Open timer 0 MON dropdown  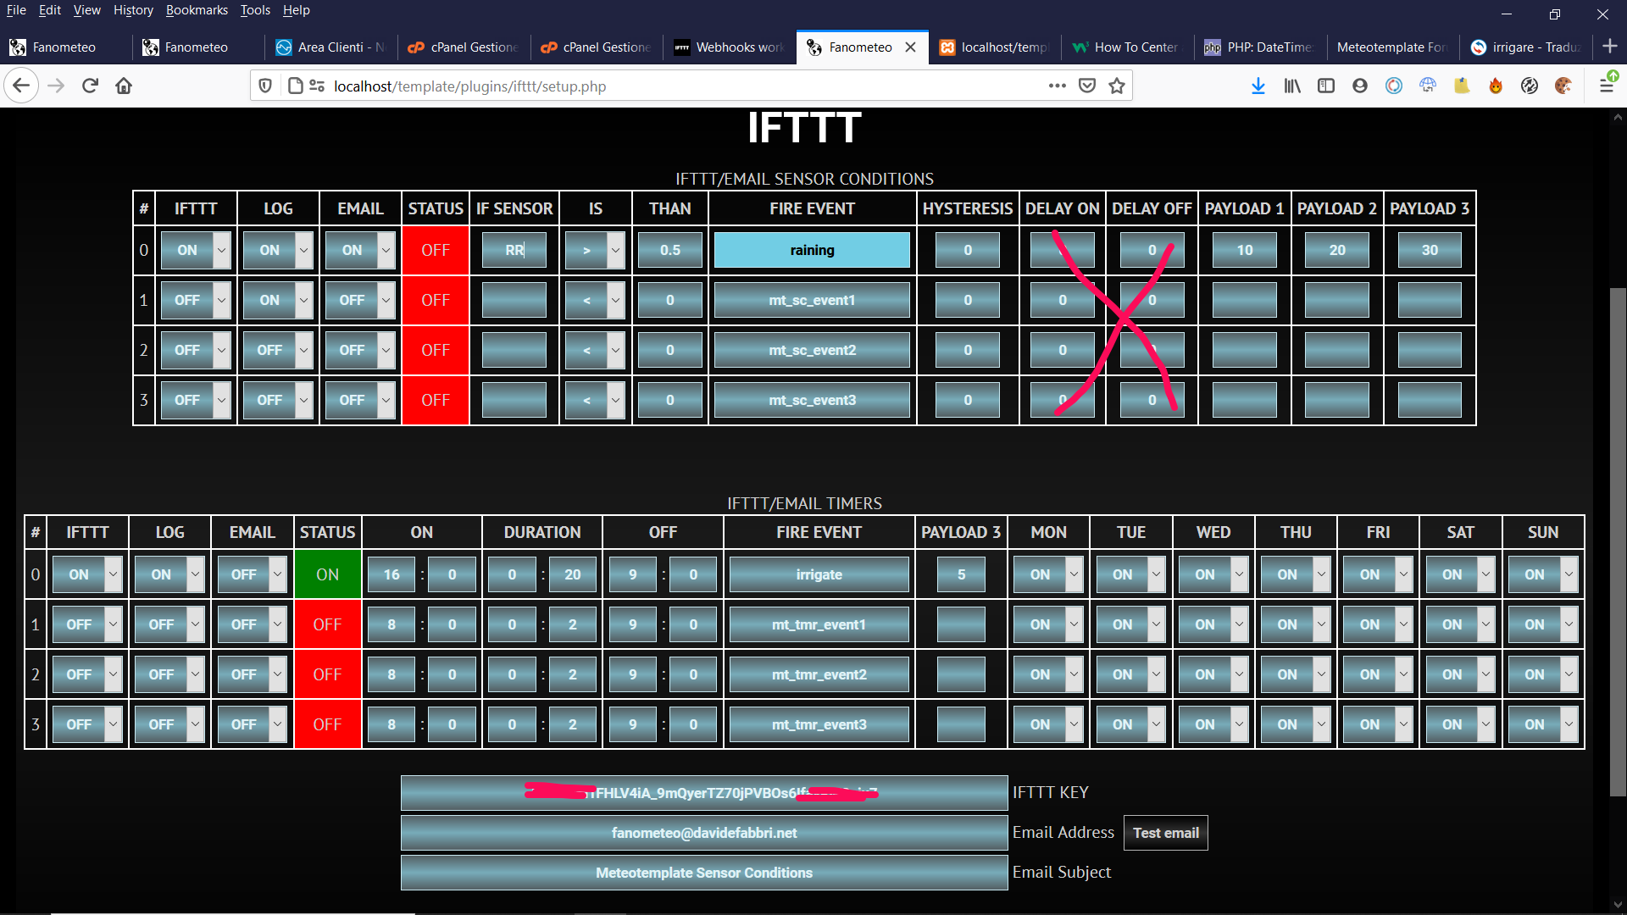point(1048,574)
